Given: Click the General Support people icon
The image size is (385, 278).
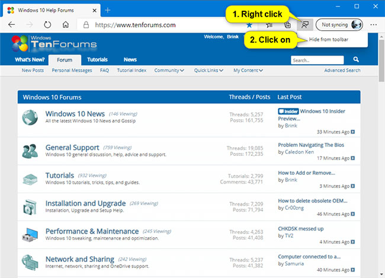Looking at the screenshot, I should [30, 151].
